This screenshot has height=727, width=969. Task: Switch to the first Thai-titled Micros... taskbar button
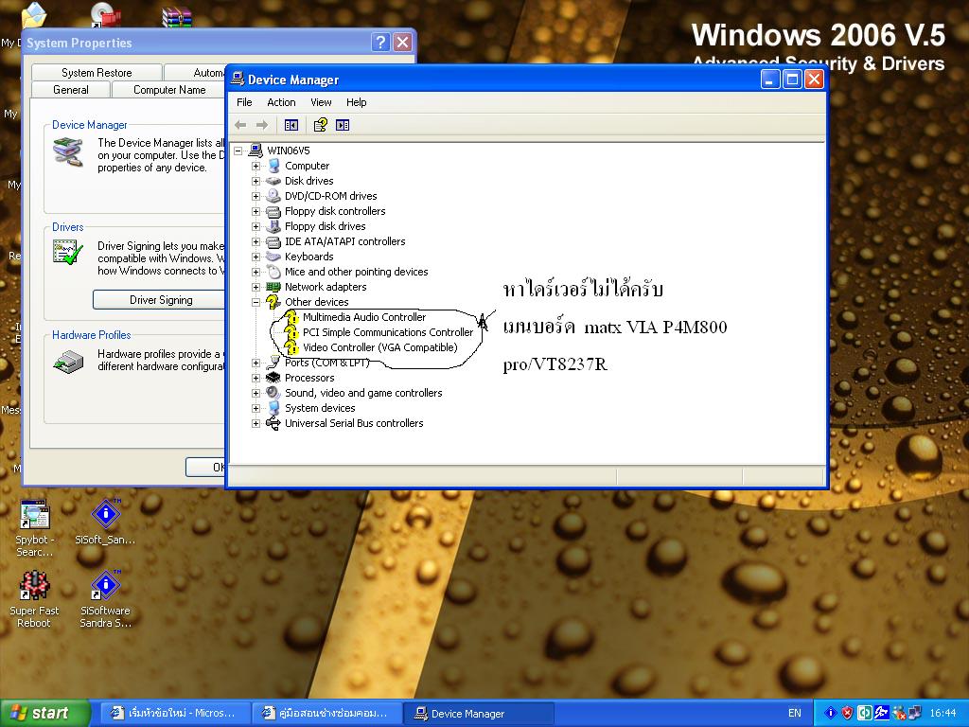coord(174,714)
